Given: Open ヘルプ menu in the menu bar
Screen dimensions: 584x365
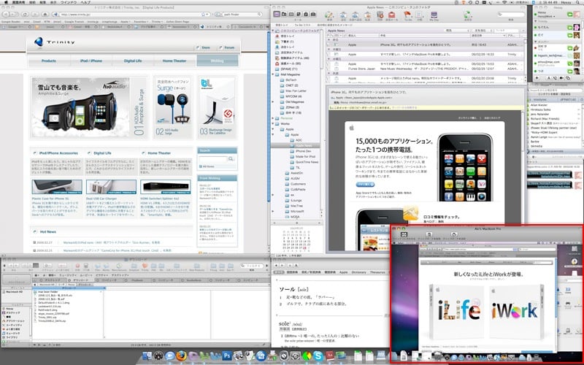Looking at the screenshot, I should pos(85,2).
